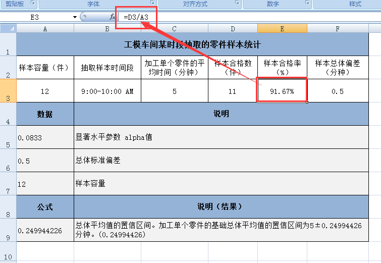Viewport: 381px width, 263px height.
Task: Open the Clipboard group dialog launcher
Action: coord(33,3)
